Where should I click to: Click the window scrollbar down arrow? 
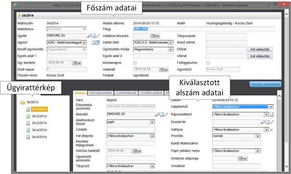(x=287, y=166)
